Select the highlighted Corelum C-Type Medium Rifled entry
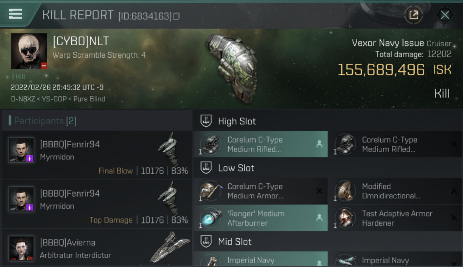The image size is (463, 267). coord(261,144)
